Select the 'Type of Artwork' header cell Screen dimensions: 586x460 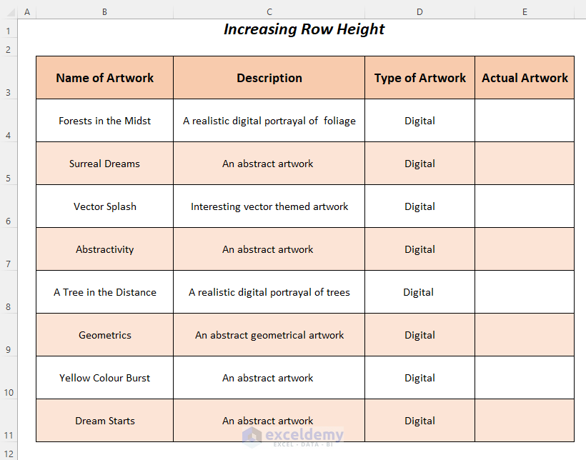(419, 77)
